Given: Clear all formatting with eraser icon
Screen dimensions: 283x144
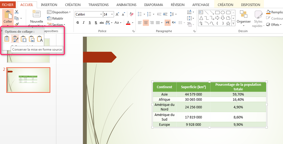Looking at the screenshot, I should [x=131, y=14].
